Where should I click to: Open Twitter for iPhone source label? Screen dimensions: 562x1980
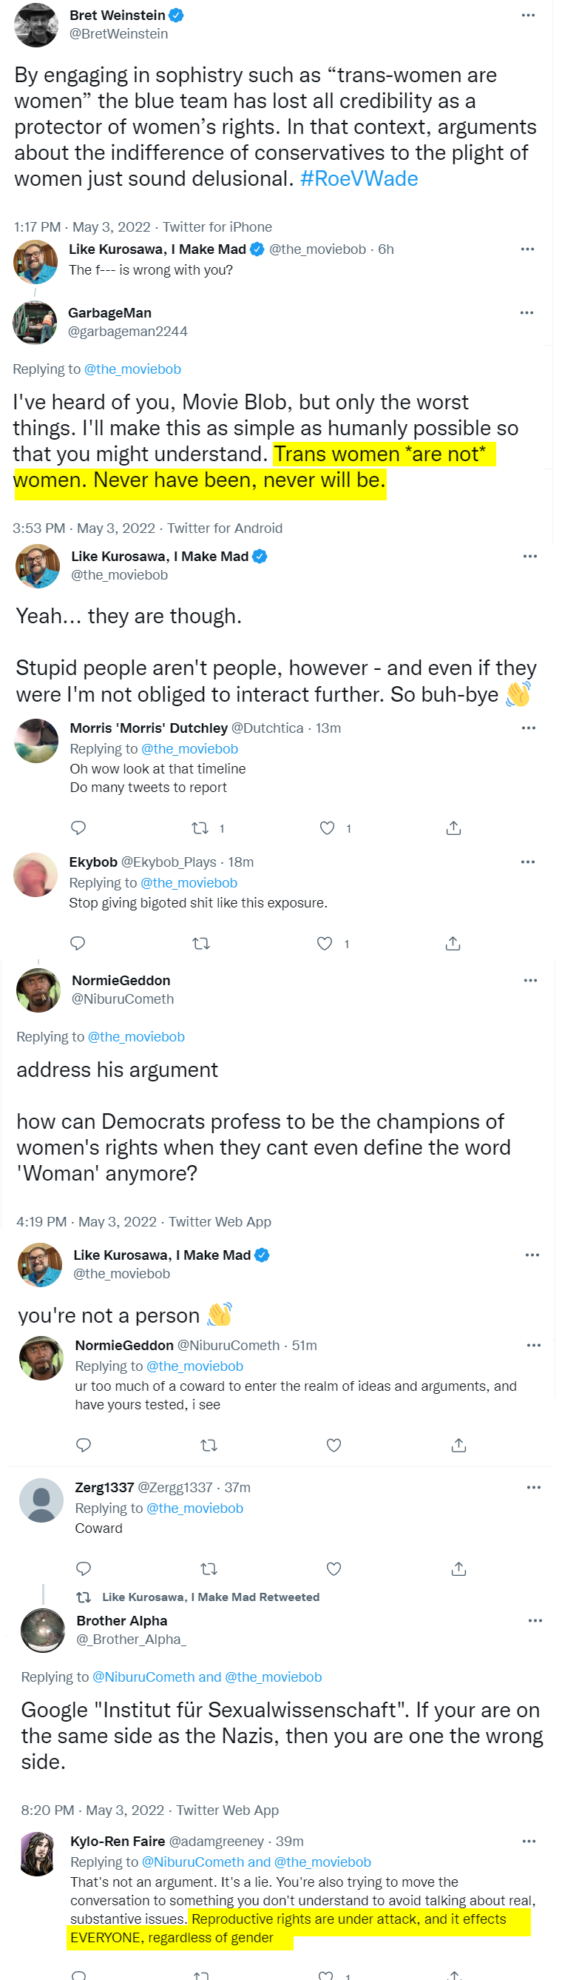click(x=217, y=226)
